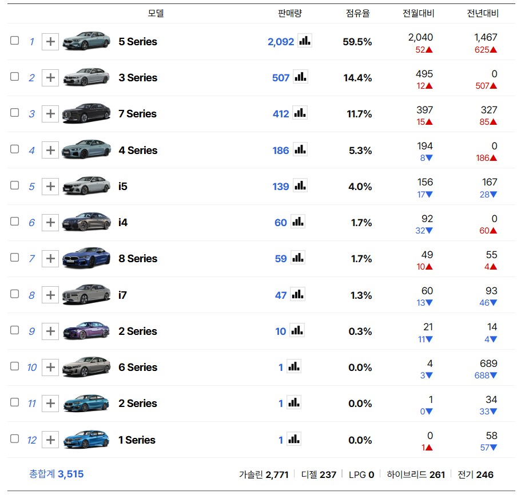Click the 판매량 column header
This screenshot has height=498, width=529.
click(290, 13)
